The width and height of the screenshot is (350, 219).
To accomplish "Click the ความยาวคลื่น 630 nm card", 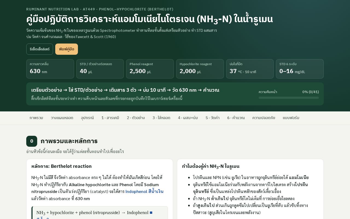I will [x=50, y=69].
